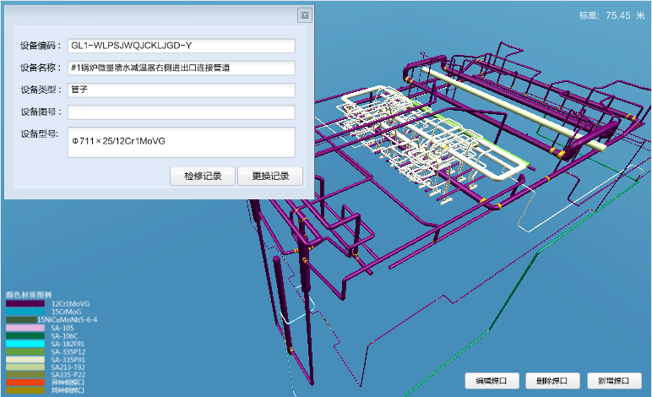Click the SA335-P22 olive legend swatch
Image resolution: width=652 pixels, height=397 pixels.
25,374
